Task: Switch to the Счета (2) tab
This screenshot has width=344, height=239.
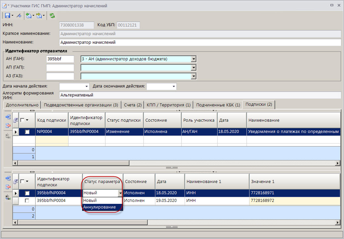Action: (133, 105)
